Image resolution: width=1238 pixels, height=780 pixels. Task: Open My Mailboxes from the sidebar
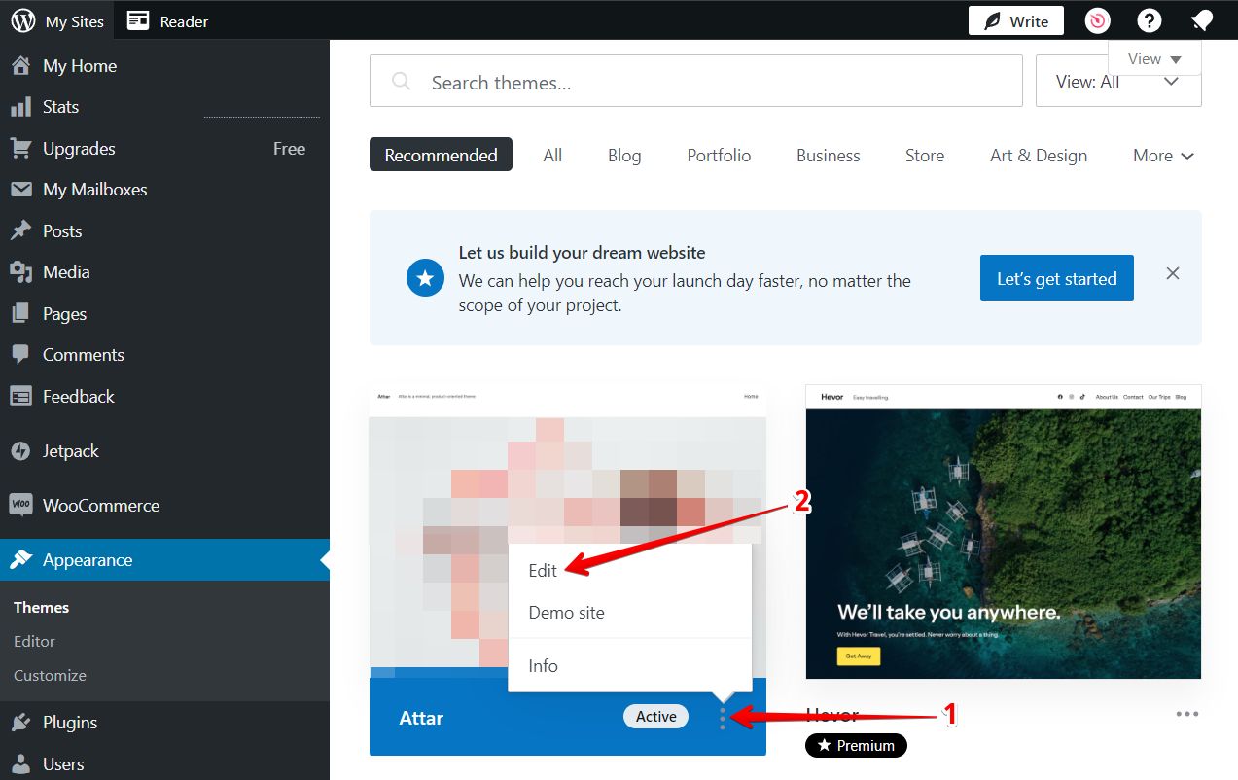[93, 189]
